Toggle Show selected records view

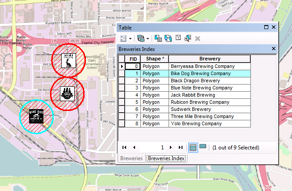pyautogui.click(x=203, y=146)
